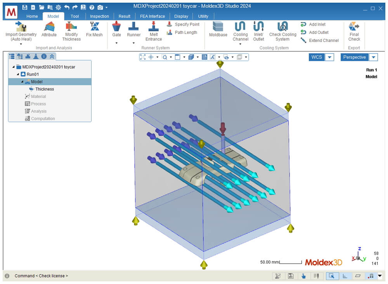This screenshot has width=388, height=284.
Task: Toggle plane mode in status bar
Action: [x=358, y=276]
